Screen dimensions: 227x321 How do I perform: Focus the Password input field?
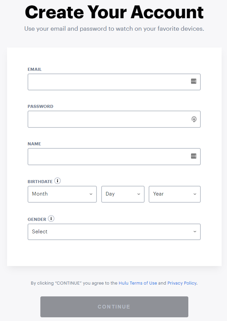(x=114, y=119)
